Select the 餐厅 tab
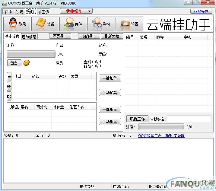Image resolution: width=216 pixels, height=191 pixels. [31, 11]
